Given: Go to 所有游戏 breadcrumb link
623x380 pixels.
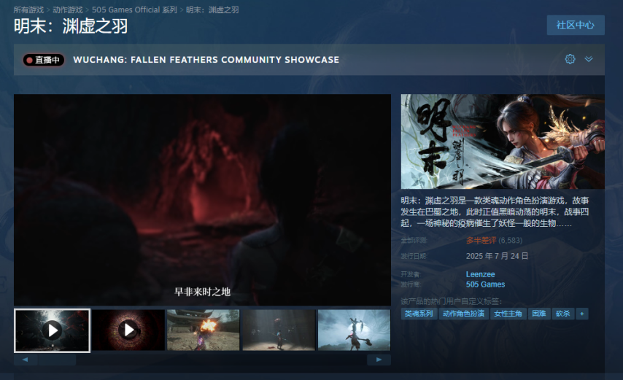Looking at the screenshot, I should coord(28,9).
